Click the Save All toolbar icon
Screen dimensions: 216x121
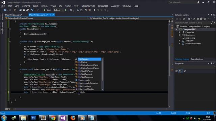click(x=27, y=10)
